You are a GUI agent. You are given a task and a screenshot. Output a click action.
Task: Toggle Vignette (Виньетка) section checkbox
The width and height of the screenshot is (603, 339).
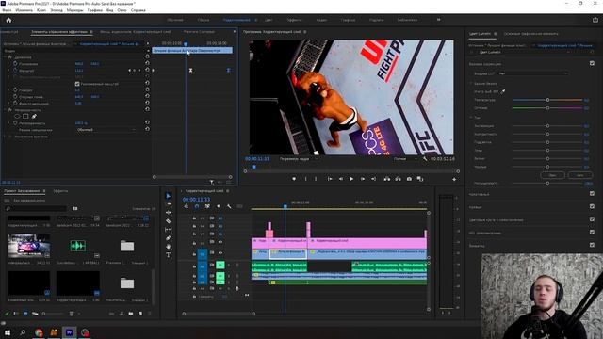click(x=592, y=245)
